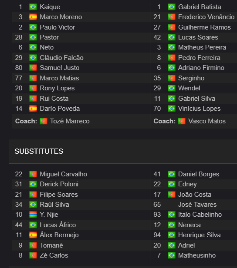Screen dimensions: 237x268
Task: Open coach Tozé Marreco page
Action: pyautogui.click(x=70, y=121)
